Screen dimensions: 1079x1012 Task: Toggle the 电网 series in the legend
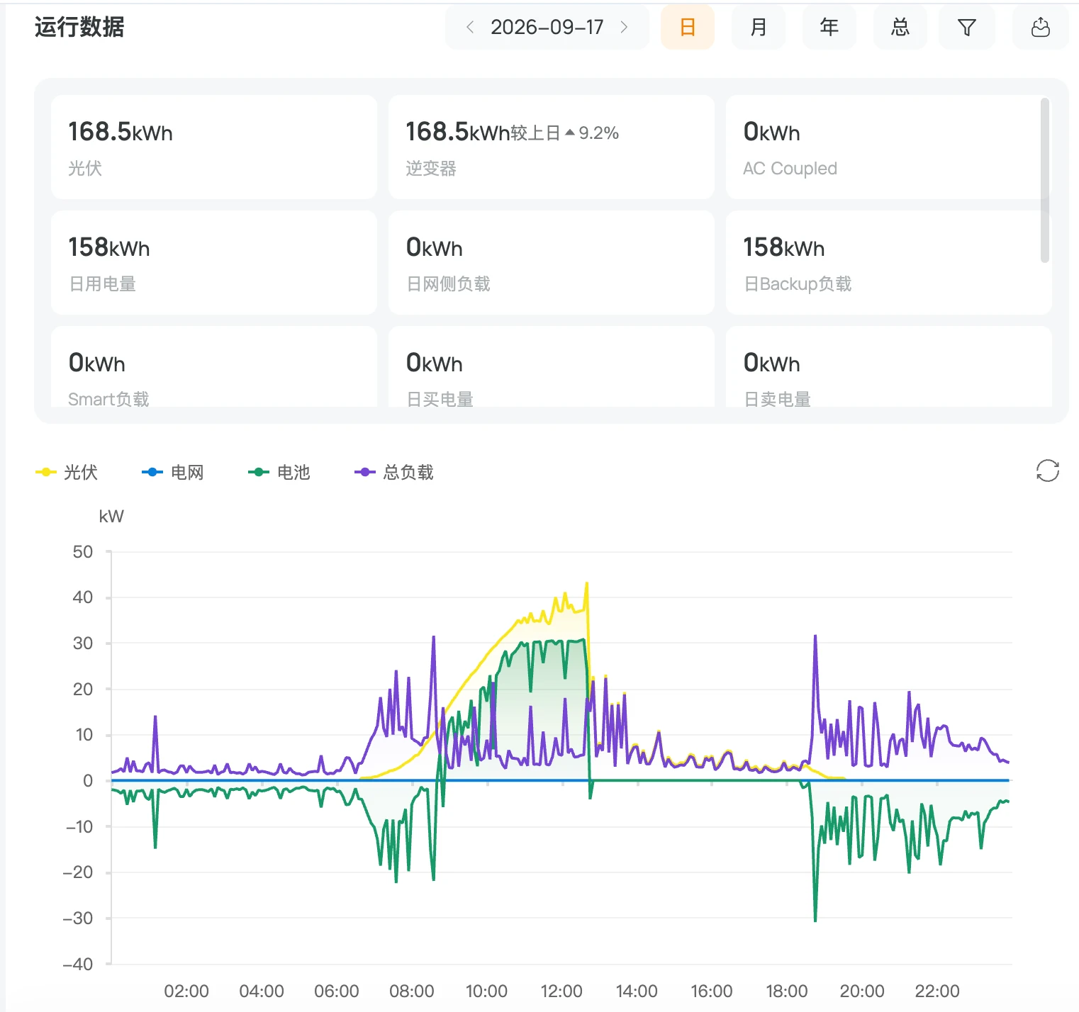coord(173,472)
